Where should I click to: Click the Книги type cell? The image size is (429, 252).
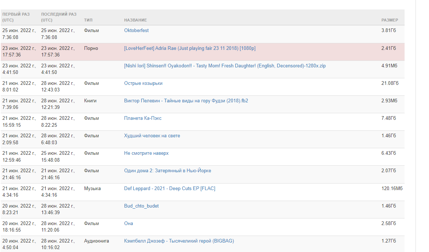pyautogui.click(x=90, y=101)
